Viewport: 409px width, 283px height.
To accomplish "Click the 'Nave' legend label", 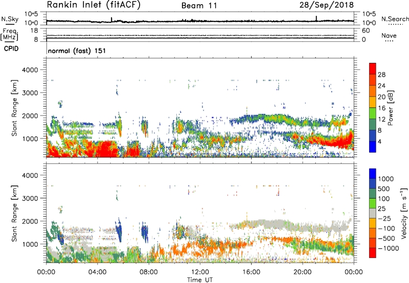I will point(389,35).
